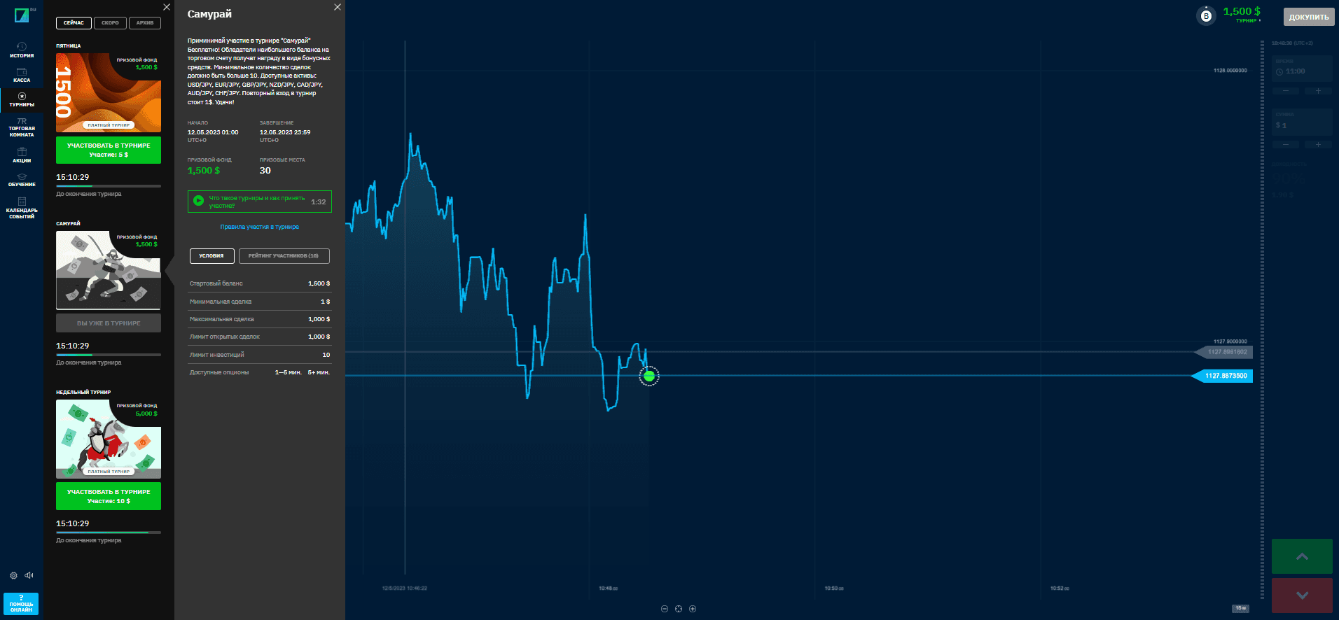Open the chart timeframe selector
This screenshot has width=1339, height=620.
pyautogui.click(x=1240, y=608)
